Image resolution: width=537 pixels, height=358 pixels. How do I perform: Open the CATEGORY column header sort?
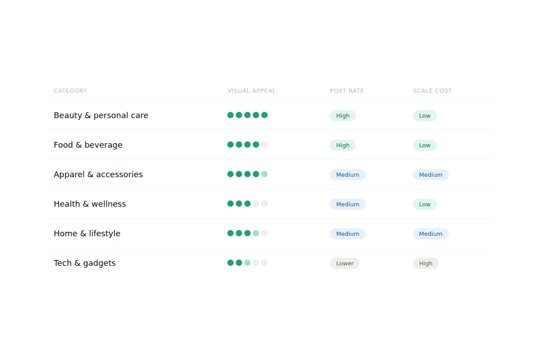(x=70, y=90)
